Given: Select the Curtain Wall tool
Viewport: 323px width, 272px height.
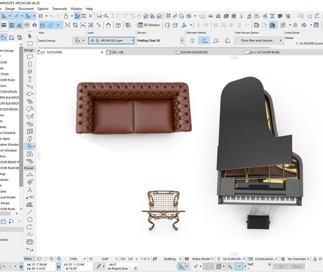Looking at the screenshot, I should [30, 131].
